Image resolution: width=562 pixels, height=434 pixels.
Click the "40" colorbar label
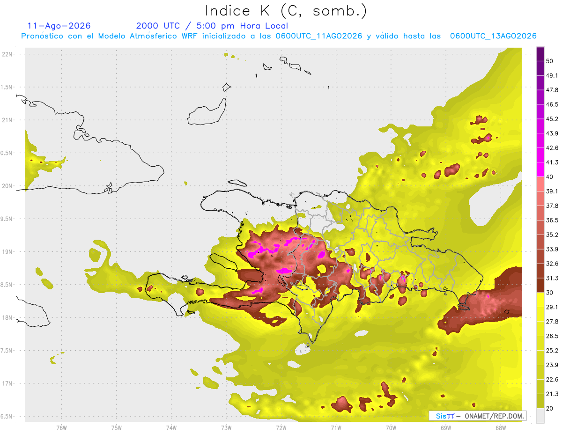pos(550,177)
